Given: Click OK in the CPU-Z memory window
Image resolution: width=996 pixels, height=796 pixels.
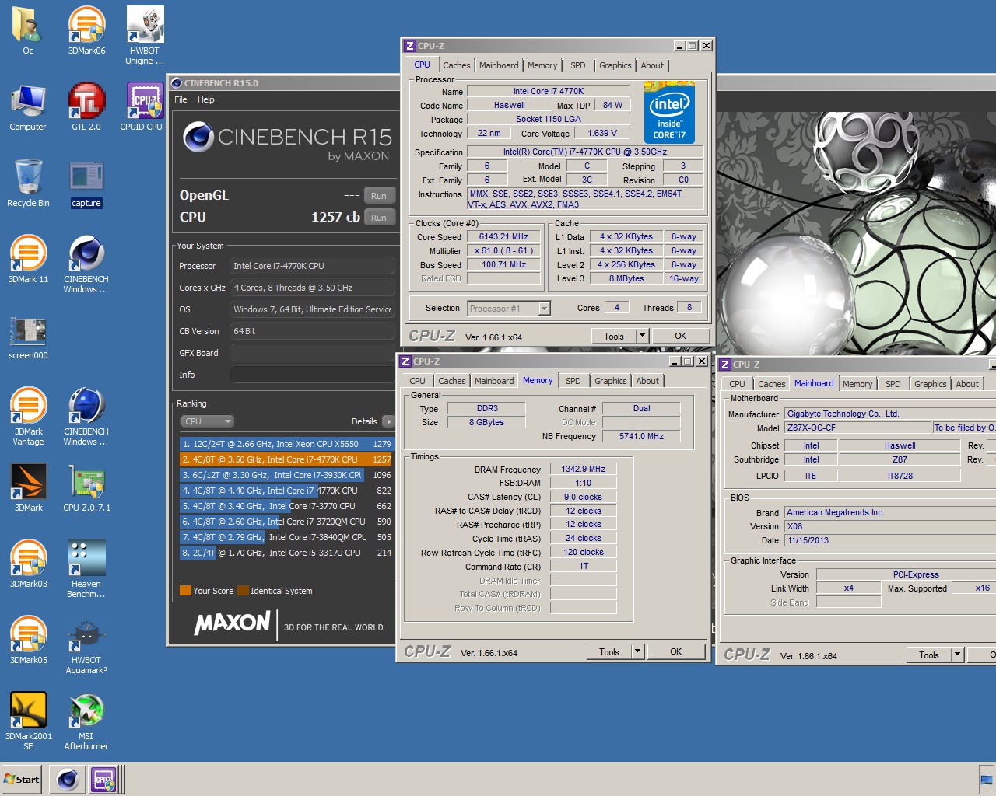Looking at the screenshot, I should [676, 652].
